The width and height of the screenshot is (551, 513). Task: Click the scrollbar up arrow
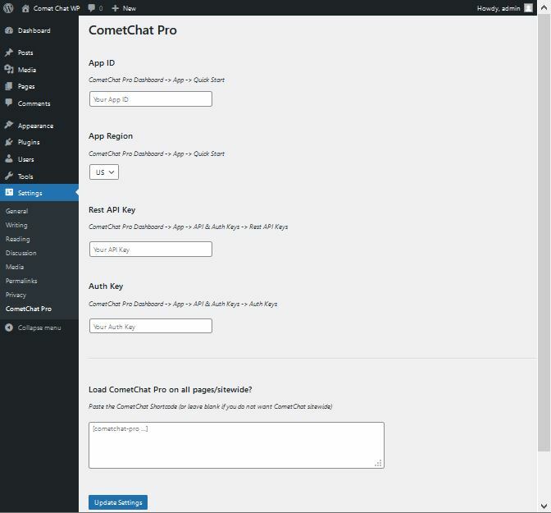[544, 7]
